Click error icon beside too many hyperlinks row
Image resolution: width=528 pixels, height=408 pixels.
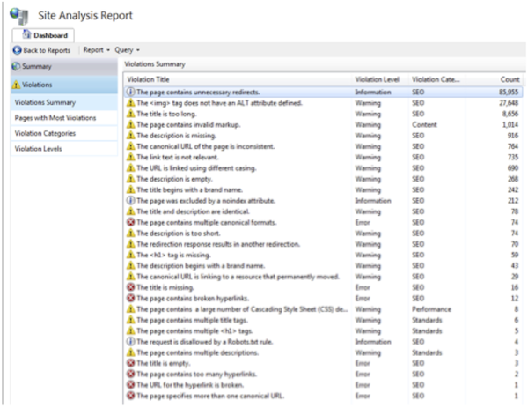point(130,374)
